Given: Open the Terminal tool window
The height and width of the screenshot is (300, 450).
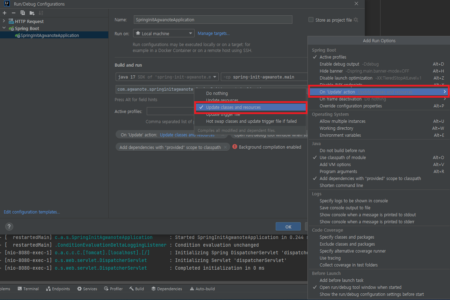Looking at the screenshot, I should point(28,289).
